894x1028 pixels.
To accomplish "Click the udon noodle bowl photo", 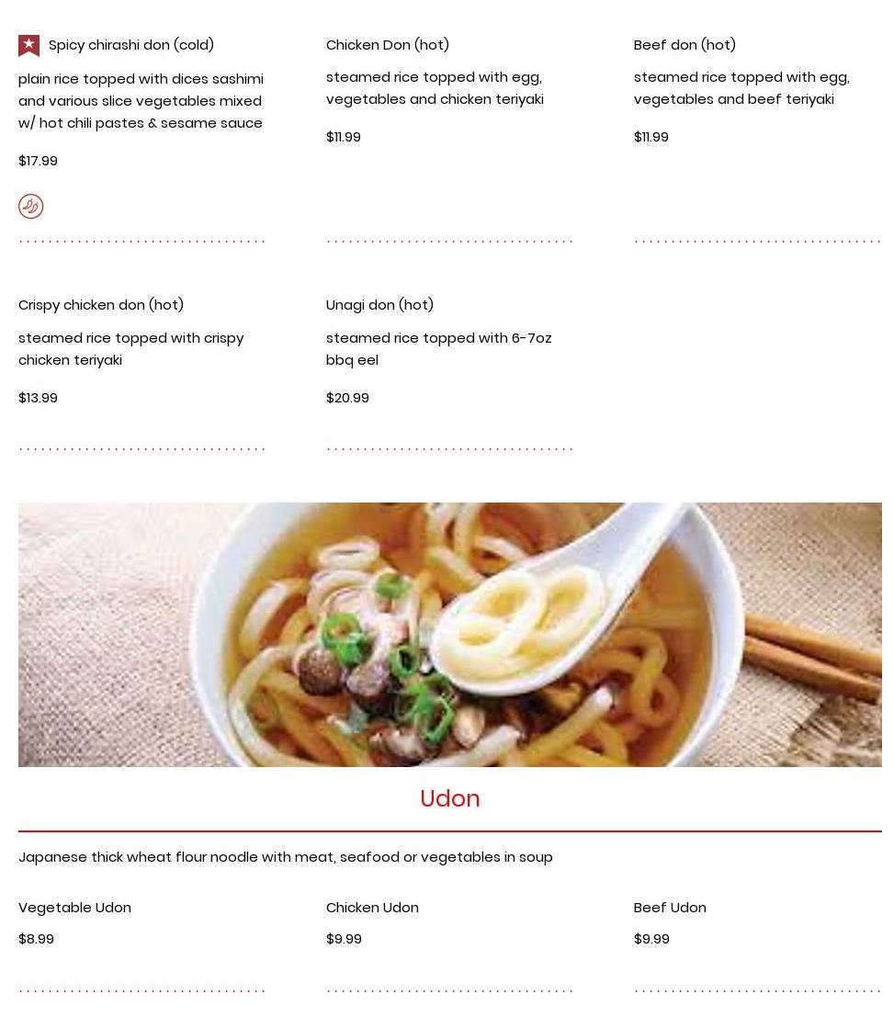I will 450,635.
